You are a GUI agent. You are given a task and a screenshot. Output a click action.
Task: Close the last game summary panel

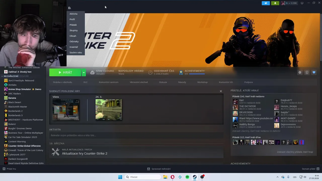[221, 91]
